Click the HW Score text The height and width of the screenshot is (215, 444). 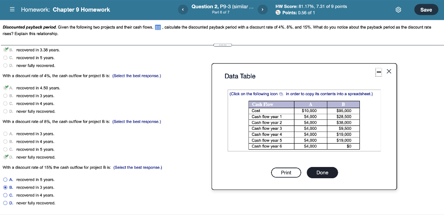tap(311, 6)
